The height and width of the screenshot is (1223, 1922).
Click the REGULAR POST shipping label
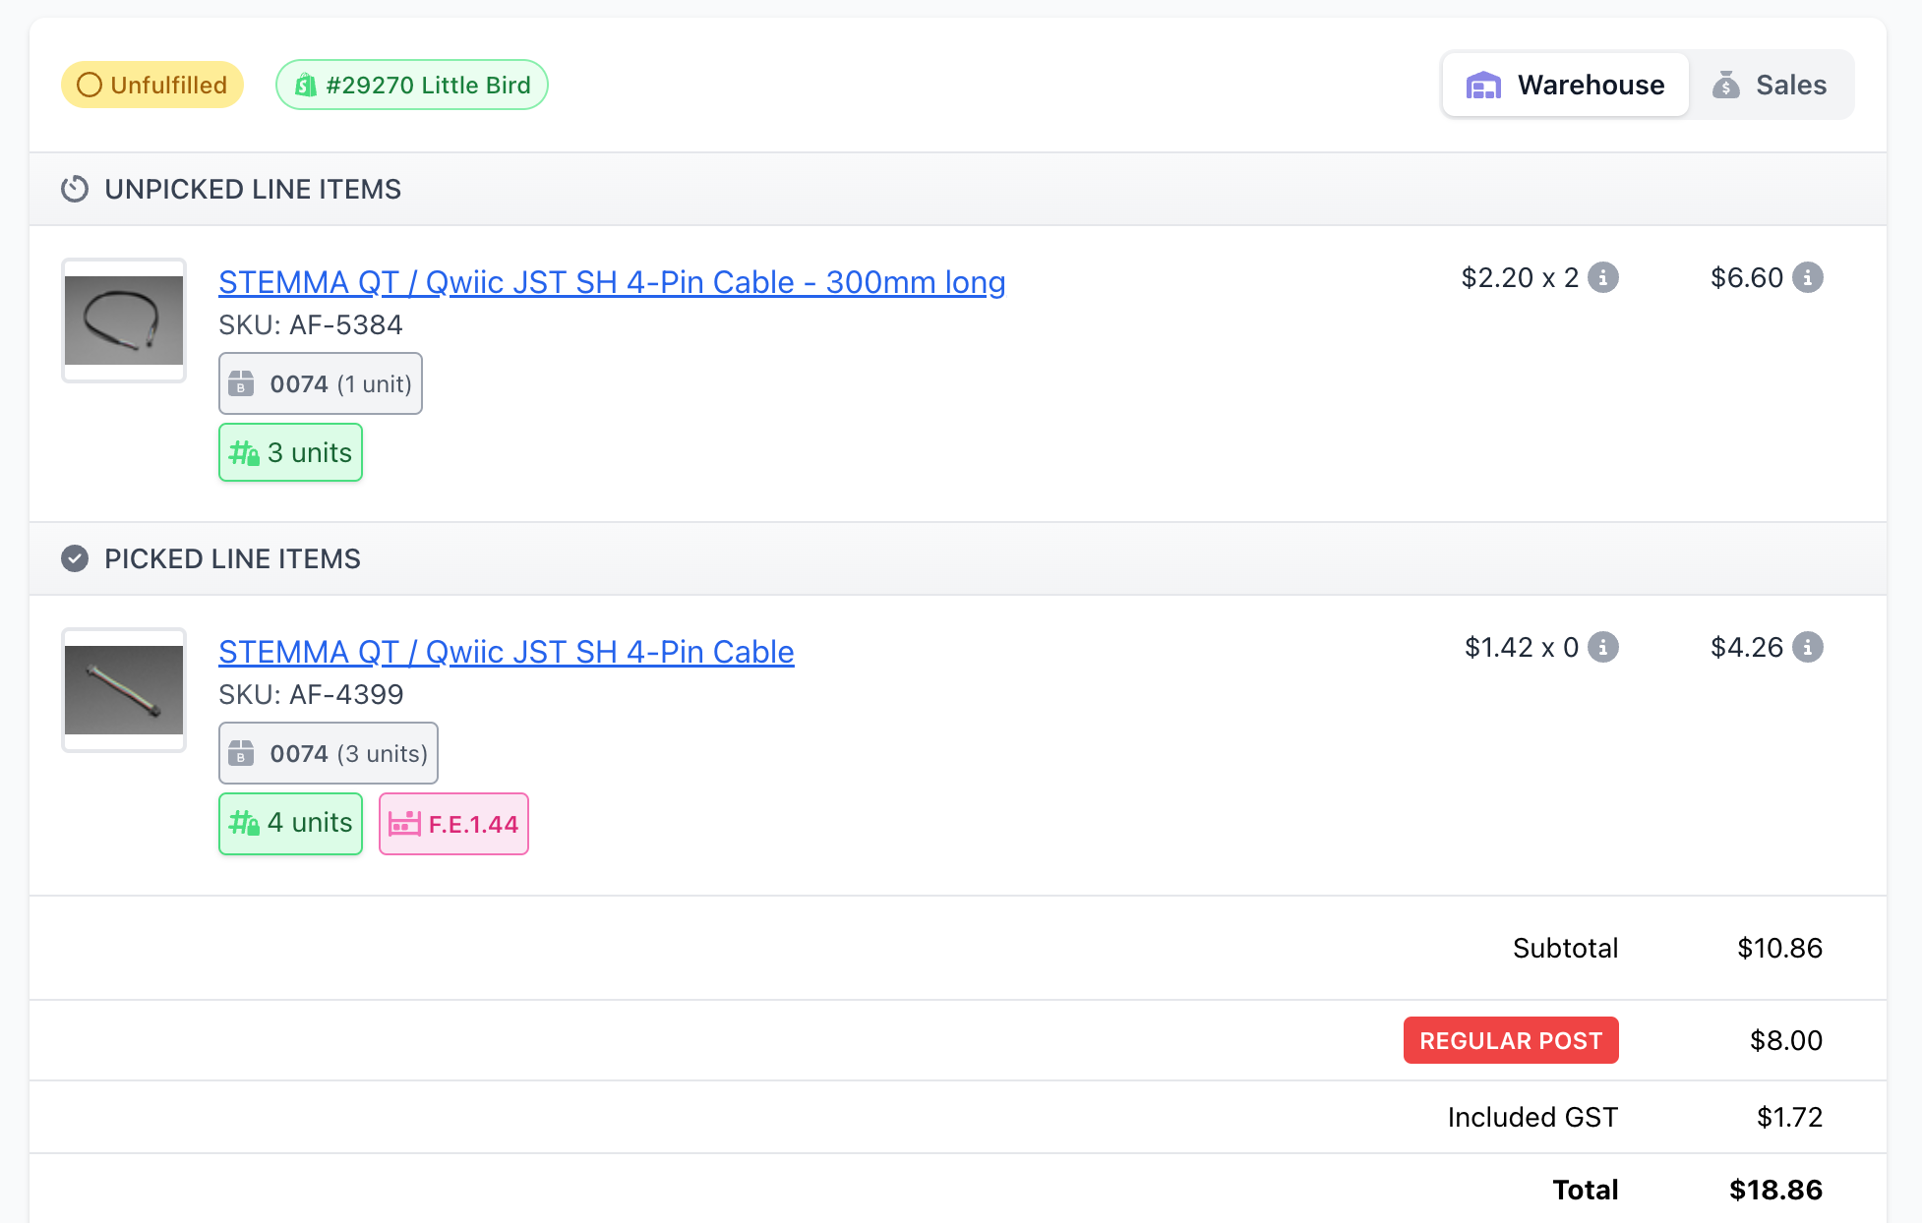[1510, 1041]
